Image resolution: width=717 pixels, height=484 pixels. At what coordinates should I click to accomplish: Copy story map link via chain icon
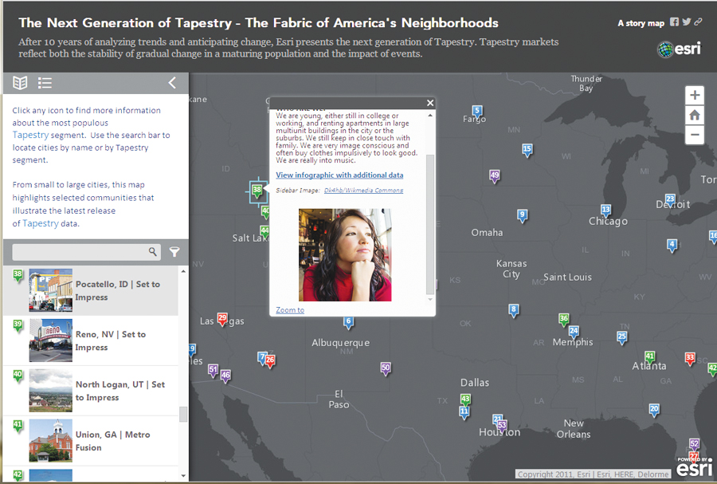pos(699,23)
